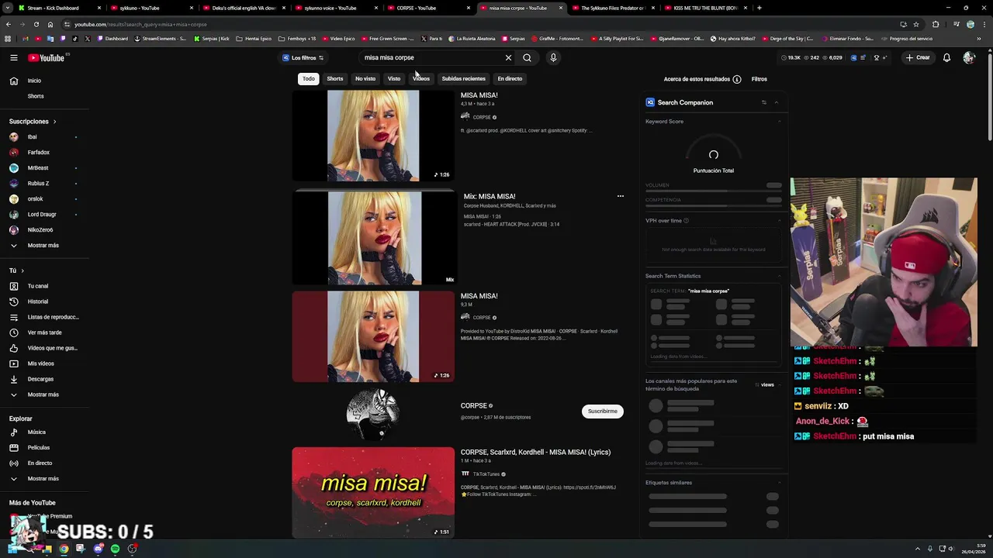Open the red-background MISA MISA! thumbnail
Screen dimensions: 993x558
coord(373,336)
